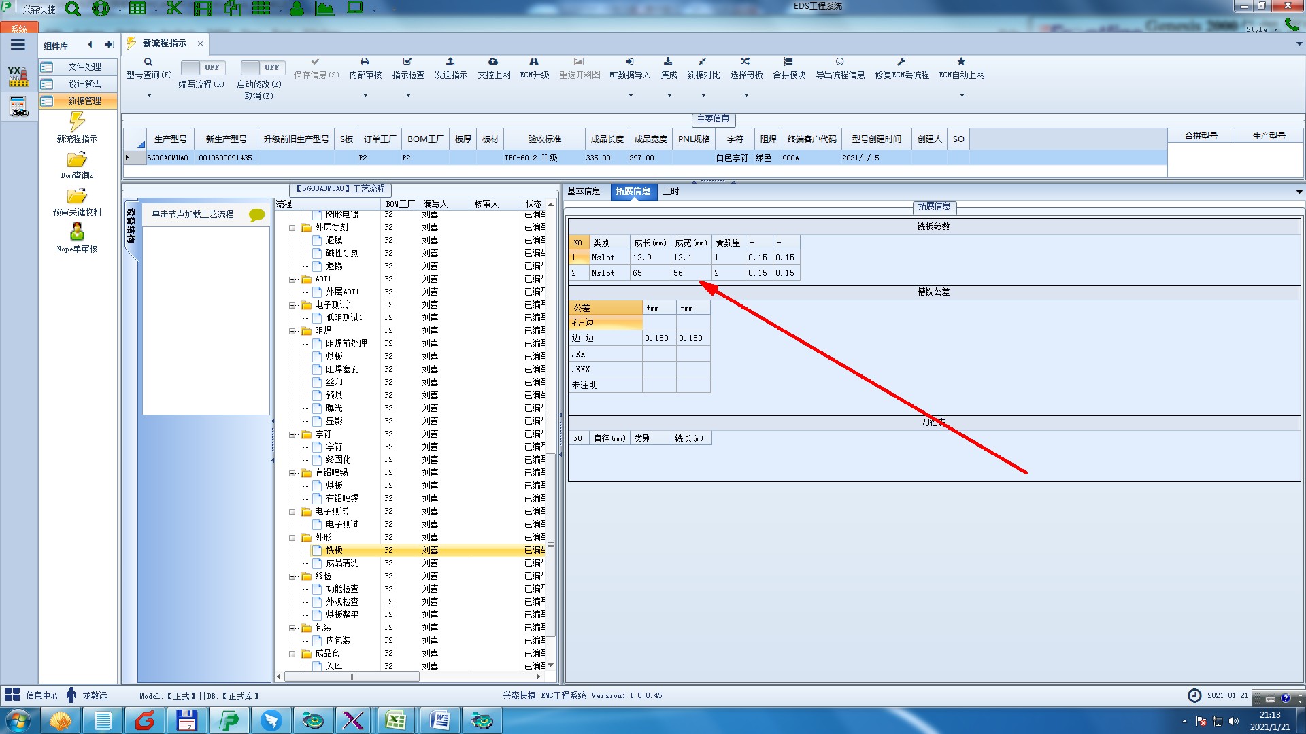Collapse the 外形 tree folder
Viewport: 1306px width, 734px height.
pos(292,538)
